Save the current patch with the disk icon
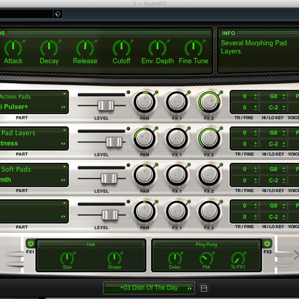 pos(204,288)
